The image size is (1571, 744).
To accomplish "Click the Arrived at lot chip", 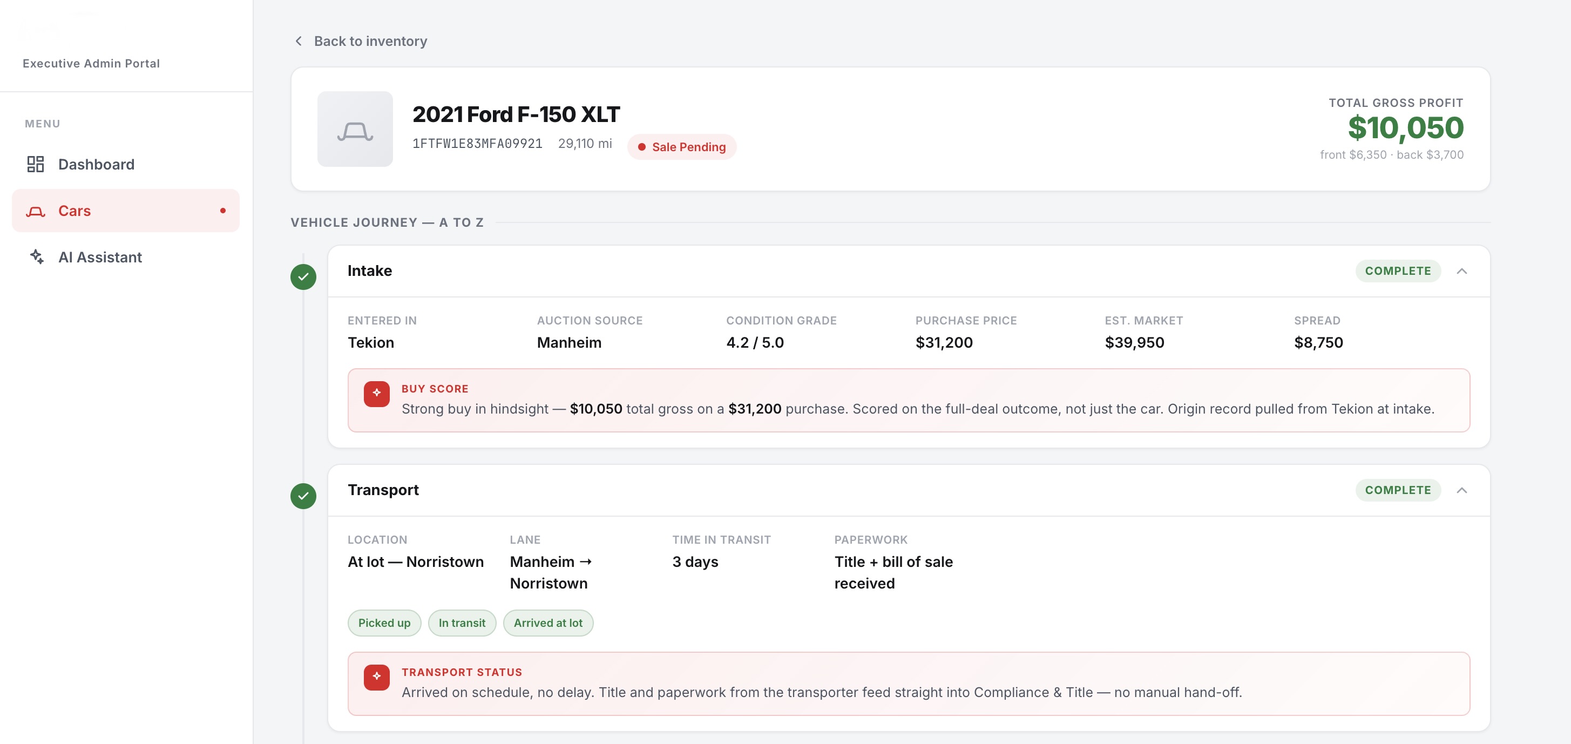I will [x=547, y=623].
